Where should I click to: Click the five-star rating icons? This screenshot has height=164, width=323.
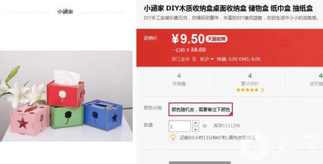pyautogui.click(x=247, y=90)
